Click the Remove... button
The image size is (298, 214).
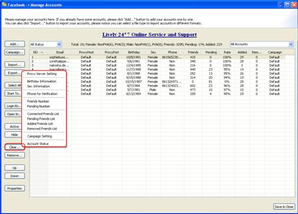(15, 156)
